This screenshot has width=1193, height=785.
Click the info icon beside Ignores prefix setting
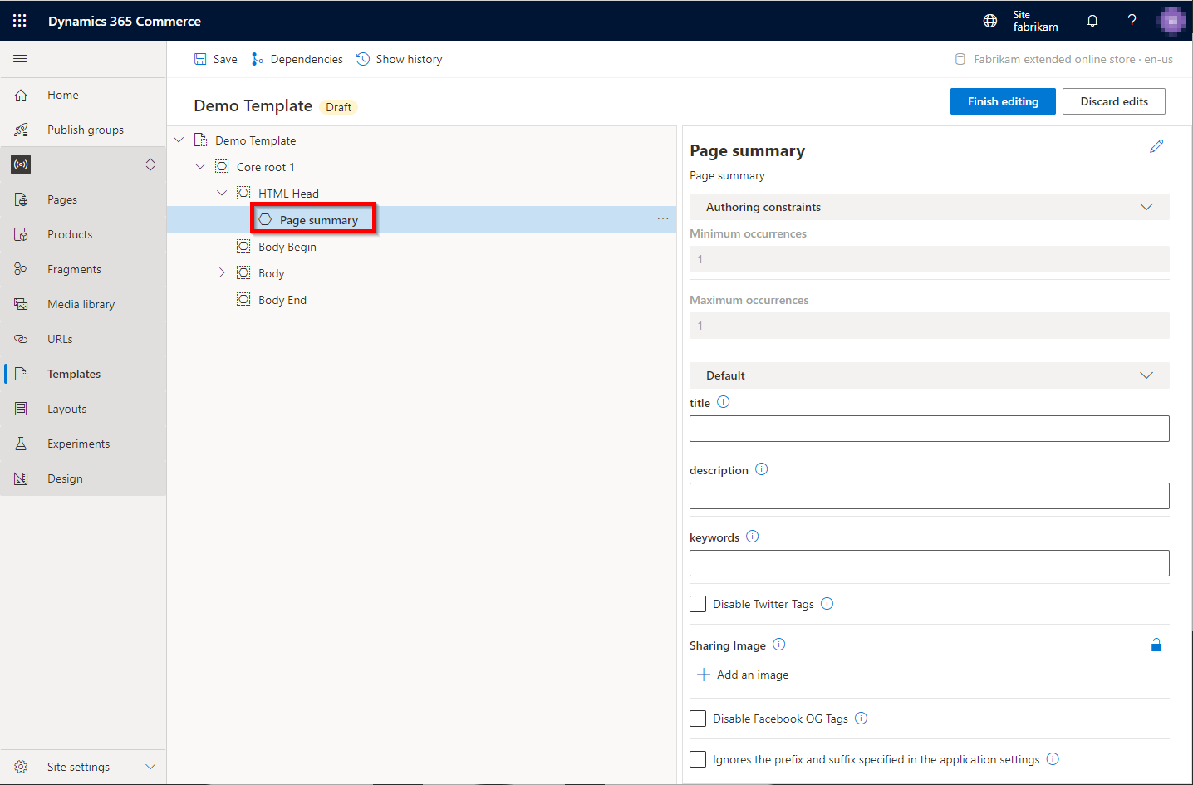pyautogui.click(x=1053, y=759)
